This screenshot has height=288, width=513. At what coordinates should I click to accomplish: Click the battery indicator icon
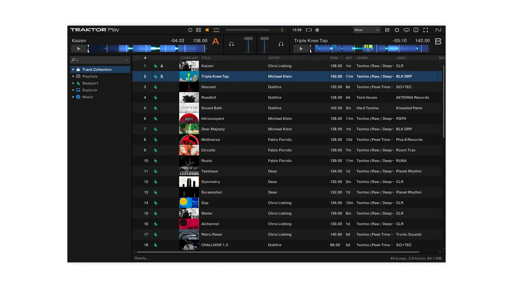point(309,30)
